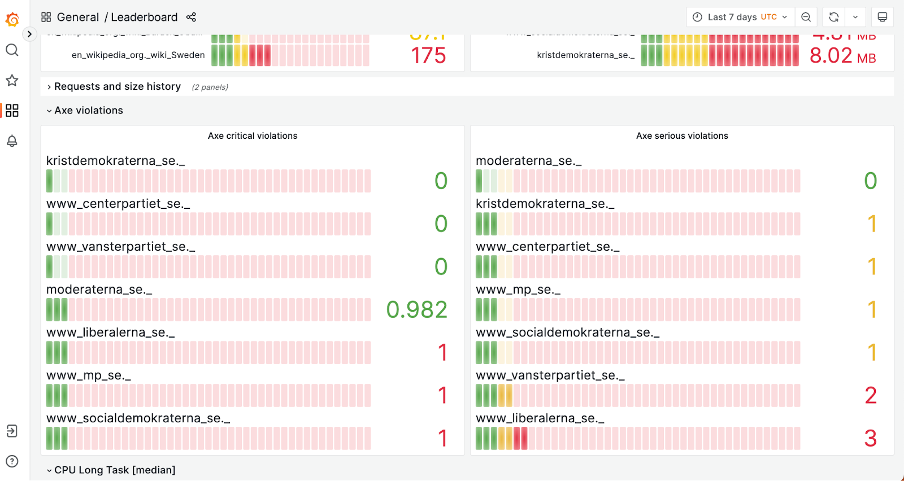Click moderaterna_se._ label in critical violations

pyautogui.click(x=99, y=290)
